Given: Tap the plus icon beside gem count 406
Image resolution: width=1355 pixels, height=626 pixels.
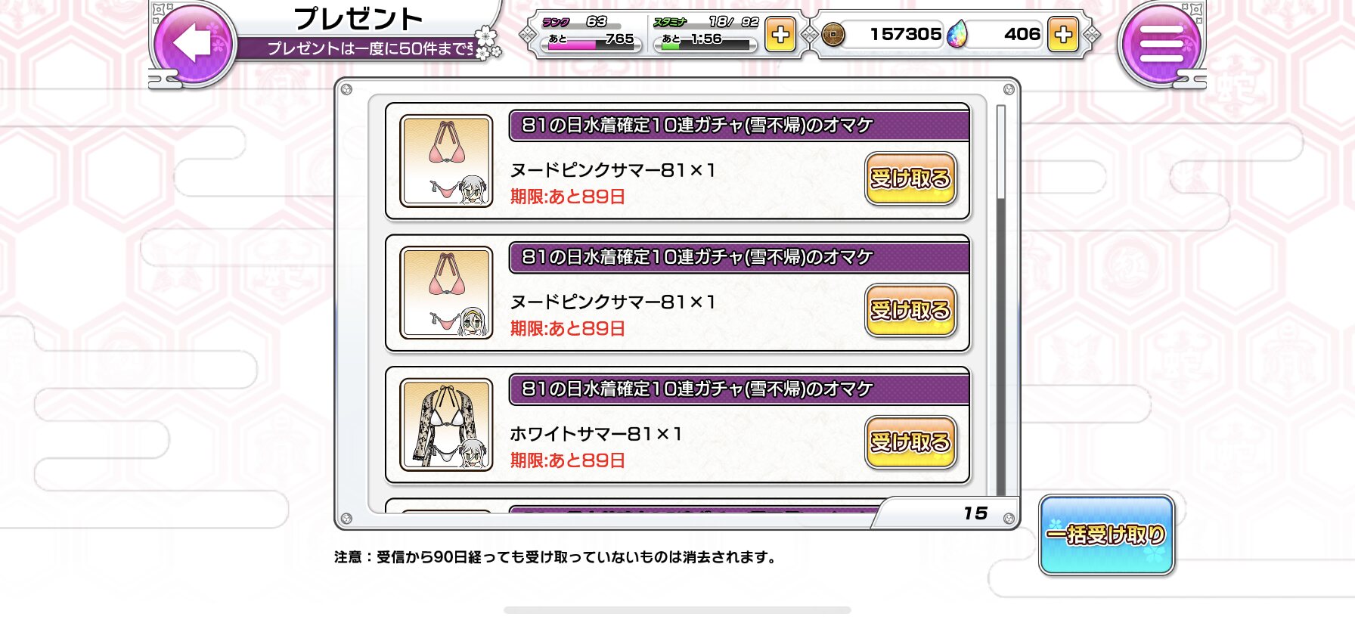Looking at the screenshot, I should click(x=1062, y=35).
